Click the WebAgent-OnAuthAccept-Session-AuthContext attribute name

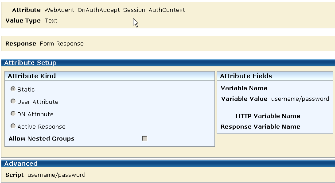[x=115, y=10]
